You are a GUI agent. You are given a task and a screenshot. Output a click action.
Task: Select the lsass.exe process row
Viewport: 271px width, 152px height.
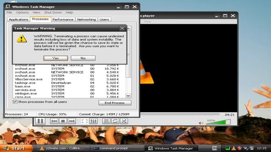tap(69, 86)
